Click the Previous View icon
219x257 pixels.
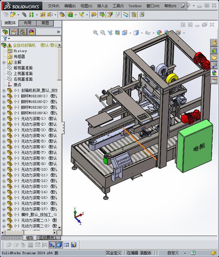[x=110, y=33]
